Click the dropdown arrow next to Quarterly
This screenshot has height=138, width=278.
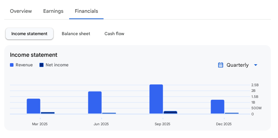tap(255, 65)
